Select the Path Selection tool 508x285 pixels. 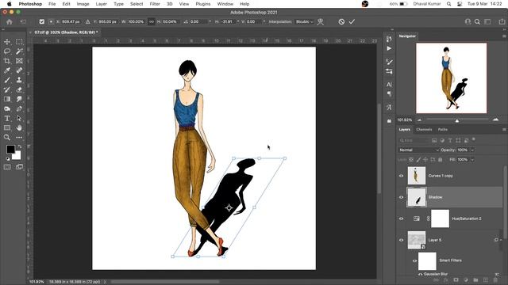19,118
